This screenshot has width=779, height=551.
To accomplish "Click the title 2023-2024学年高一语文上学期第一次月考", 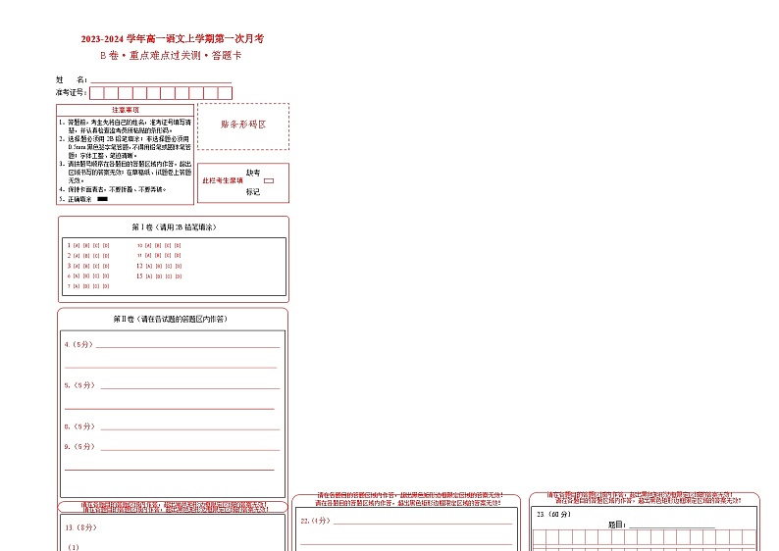I will point(173,38).
